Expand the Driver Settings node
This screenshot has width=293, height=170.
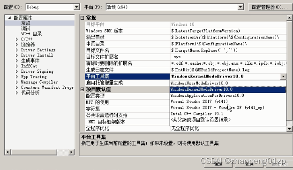[17, 50]
